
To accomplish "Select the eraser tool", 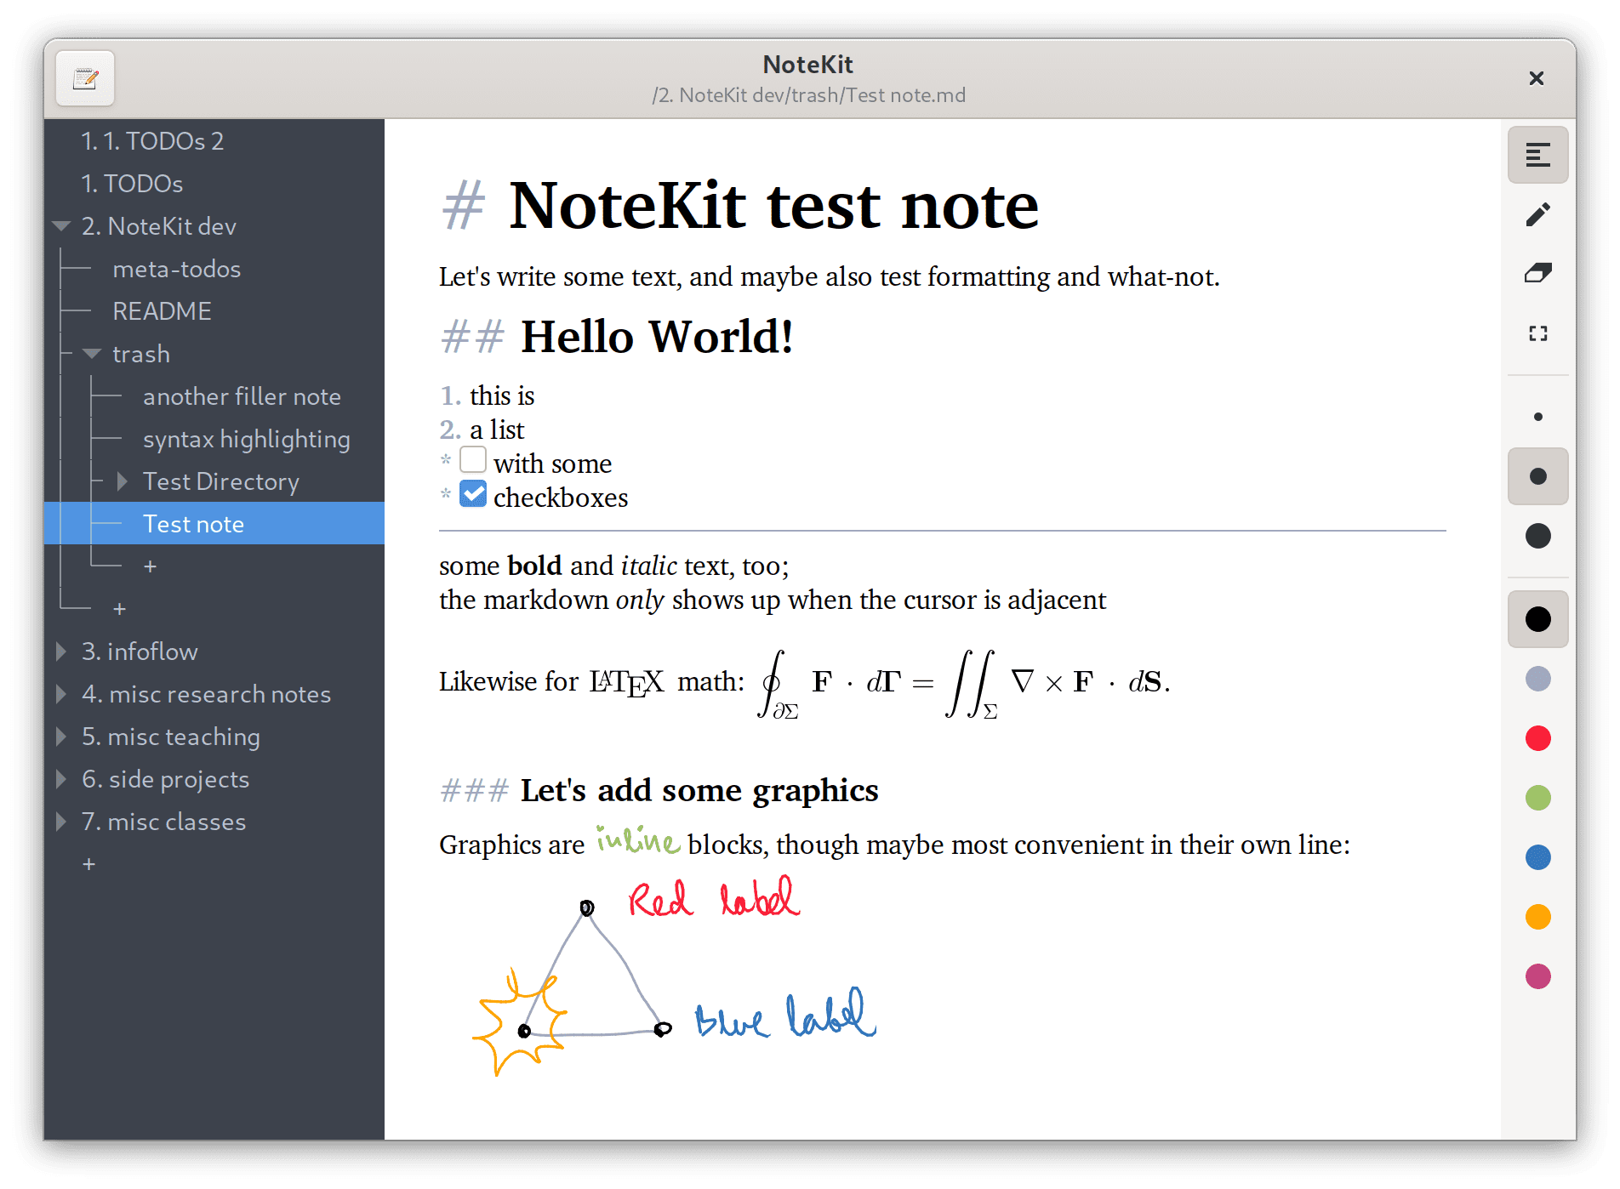I will coord(1537,274).
